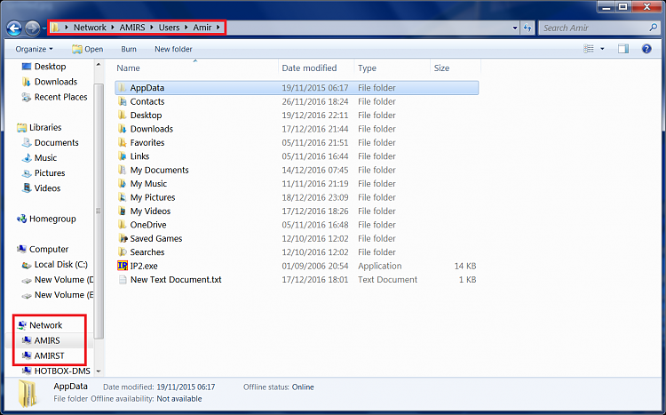Expand the arrow after Amir in breadcrumb
Image resolution: width=666 pixels, height=415 pixels.
[x=218, y=28]
